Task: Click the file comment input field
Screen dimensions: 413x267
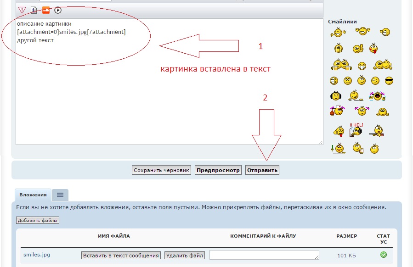Action: [x=264, y=255]
